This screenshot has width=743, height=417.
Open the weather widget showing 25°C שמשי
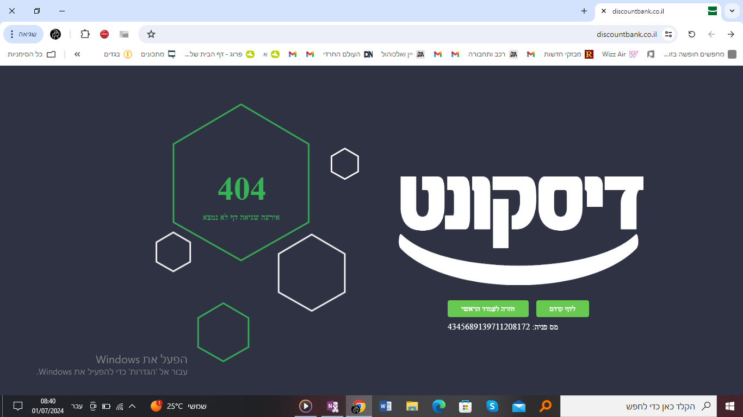178,406
